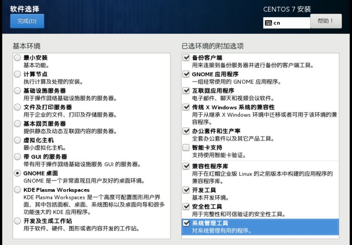Click text 用来连接到备份服务器并进行备份的客户端工具。

pos(253,66)
